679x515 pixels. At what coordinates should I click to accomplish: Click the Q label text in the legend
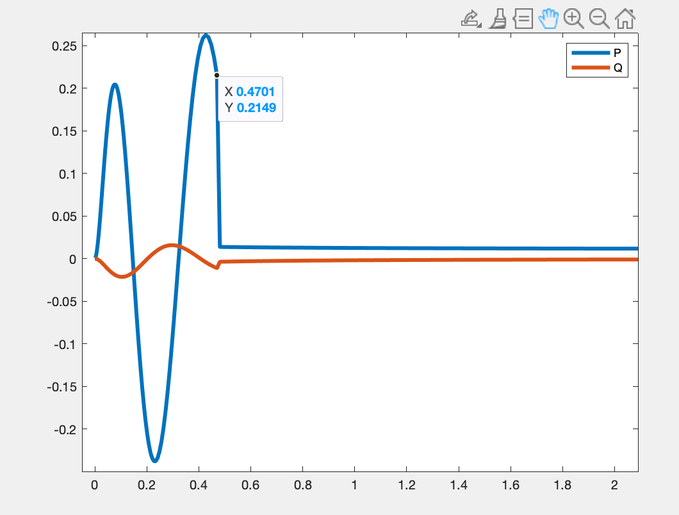[x=617, y=67]
